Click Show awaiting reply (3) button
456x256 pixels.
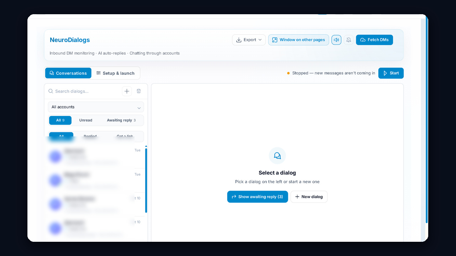[258, 197]
